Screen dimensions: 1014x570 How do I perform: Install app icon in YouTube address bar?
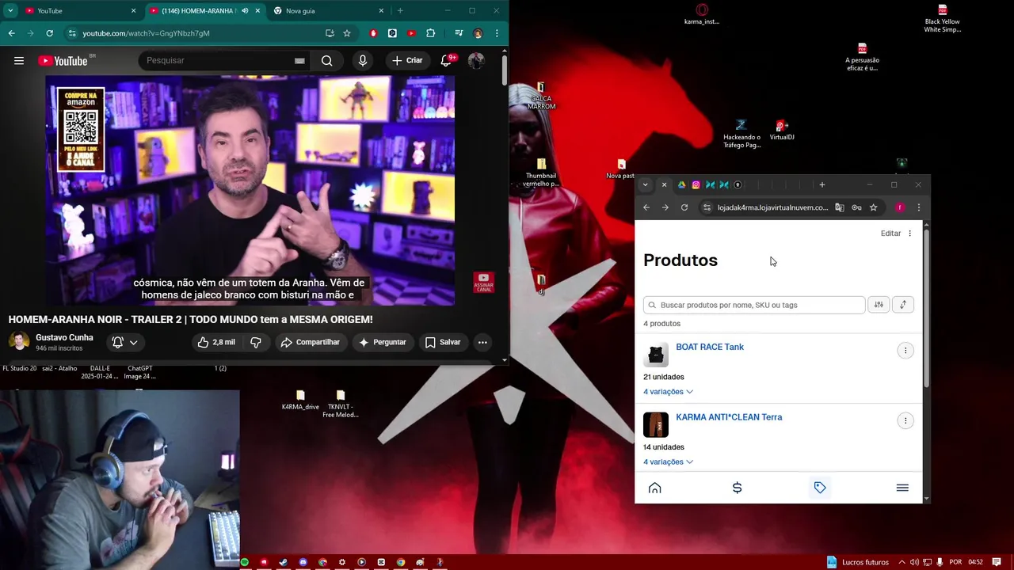330,33
